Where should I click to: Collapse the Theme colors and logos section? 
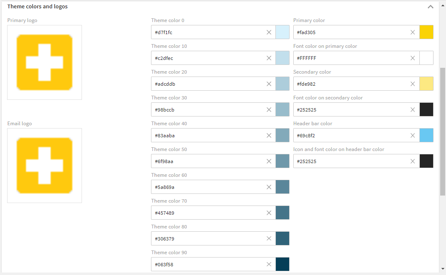pos(431,7)
